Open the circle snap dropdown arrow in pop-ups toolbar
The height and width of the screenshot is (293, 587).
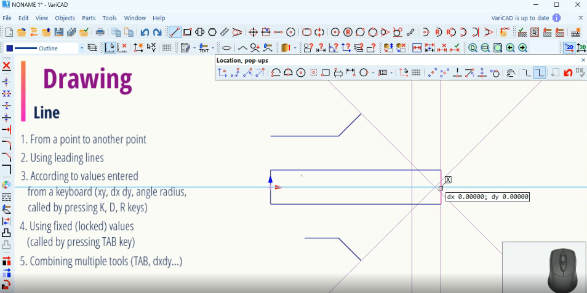coord(373,72)
